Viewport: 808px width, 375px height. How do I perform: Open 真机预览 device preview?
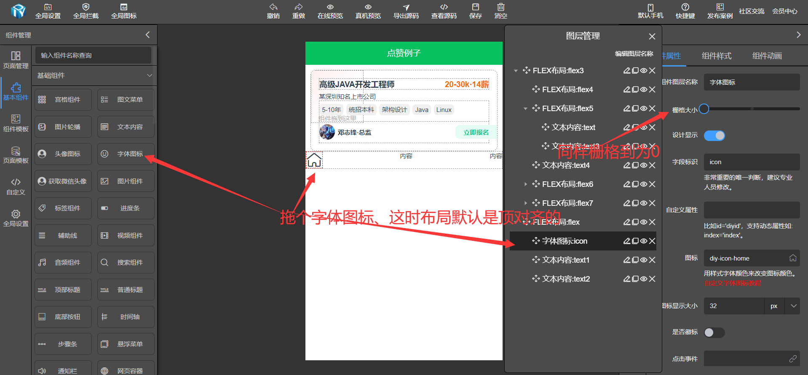pos(368,11)
